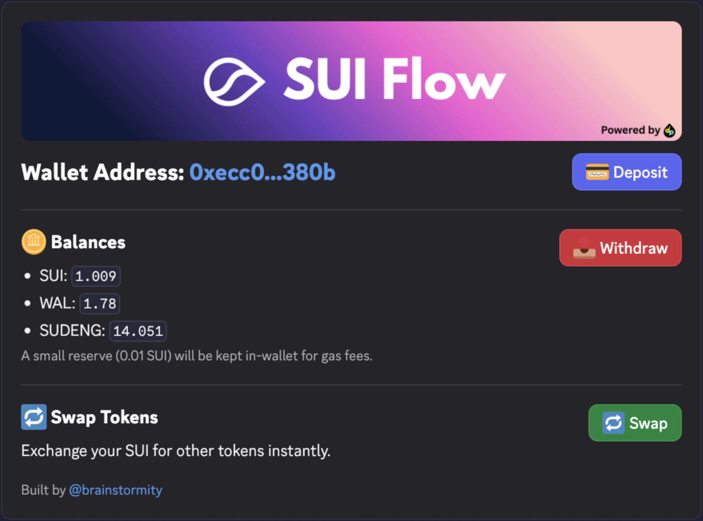Open the wallet address 0xecc0...380b
The width and height of the screenshot is (703, 521).
pyautogui.click(x=261, y=173)
